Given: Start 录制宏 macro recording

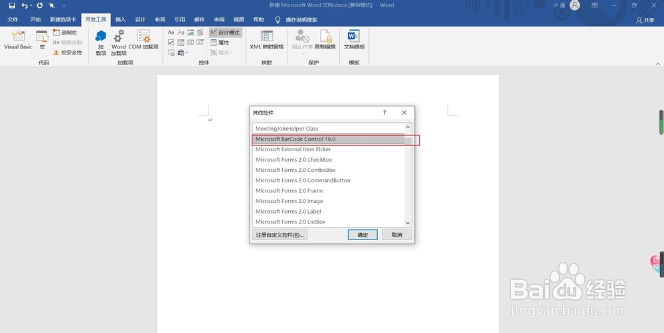Looking at the screenshot, I should 65,33.
